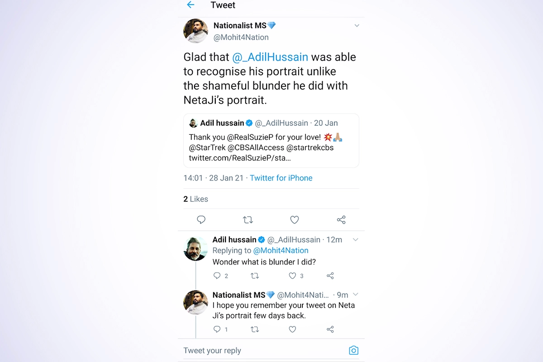The image size is (543, 362).
Task: Open dropdown chevron on the 9m reply
Action: 355,295
